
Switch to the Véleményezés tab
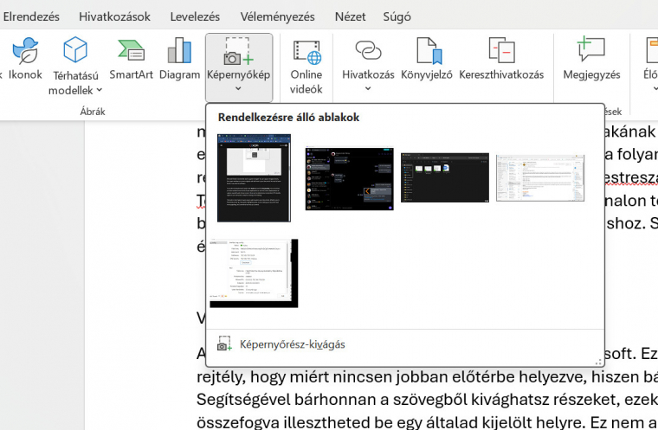[277, 16]
